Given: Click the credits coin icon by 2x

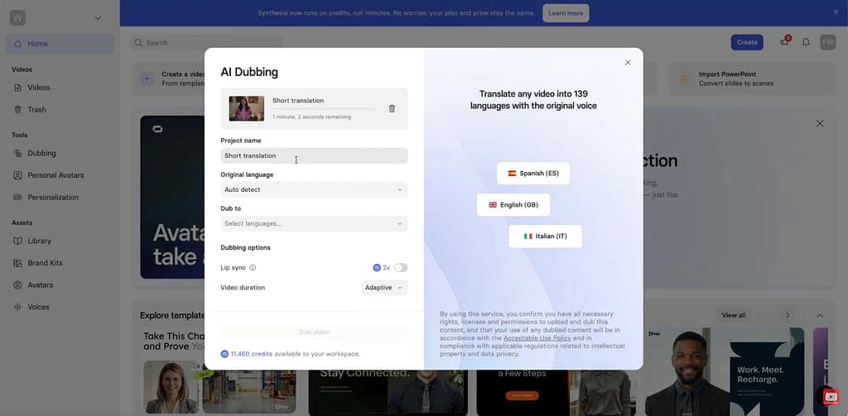Looking at the screenshot, I should (377, 267).
